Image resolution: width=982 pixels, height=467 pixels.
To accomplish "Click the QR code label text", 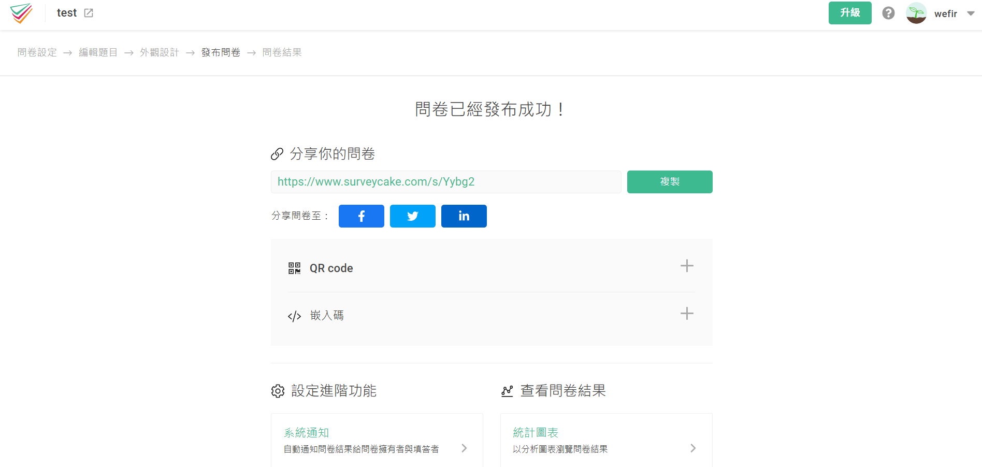I will (331, 268).
